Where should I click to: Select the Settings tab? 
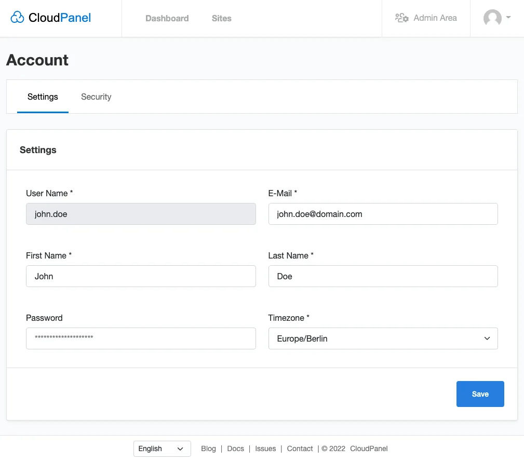click(43, 97)
